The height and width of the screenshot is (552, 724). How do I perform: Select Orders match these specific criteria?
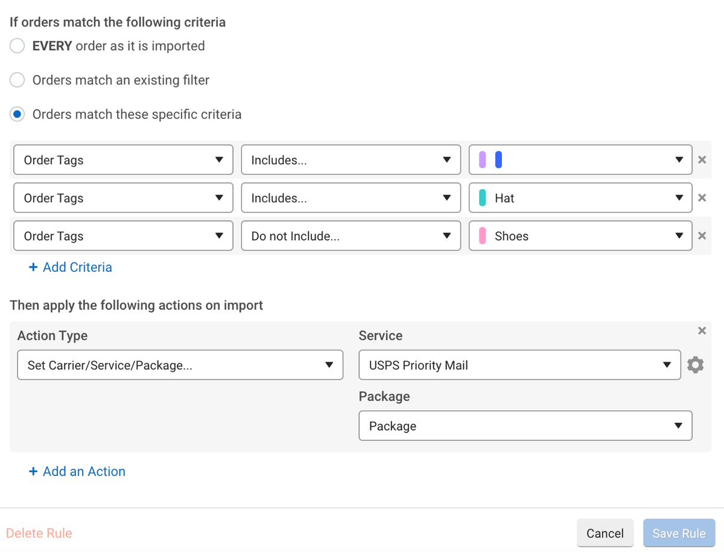click(17, 114)
